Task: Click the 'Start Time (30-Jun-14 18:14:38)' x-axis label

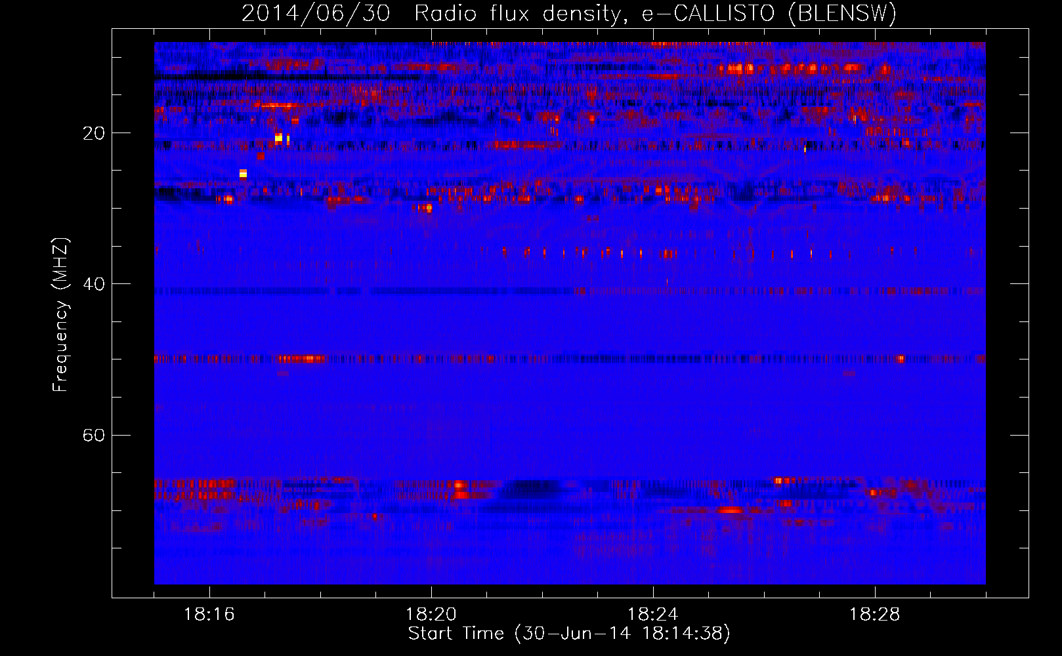Action: [569, 634]
